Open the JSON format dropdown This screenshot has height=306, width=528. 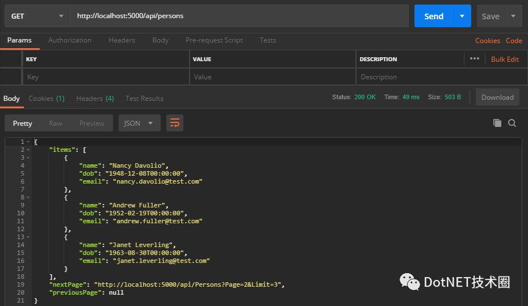pos(140,123)
